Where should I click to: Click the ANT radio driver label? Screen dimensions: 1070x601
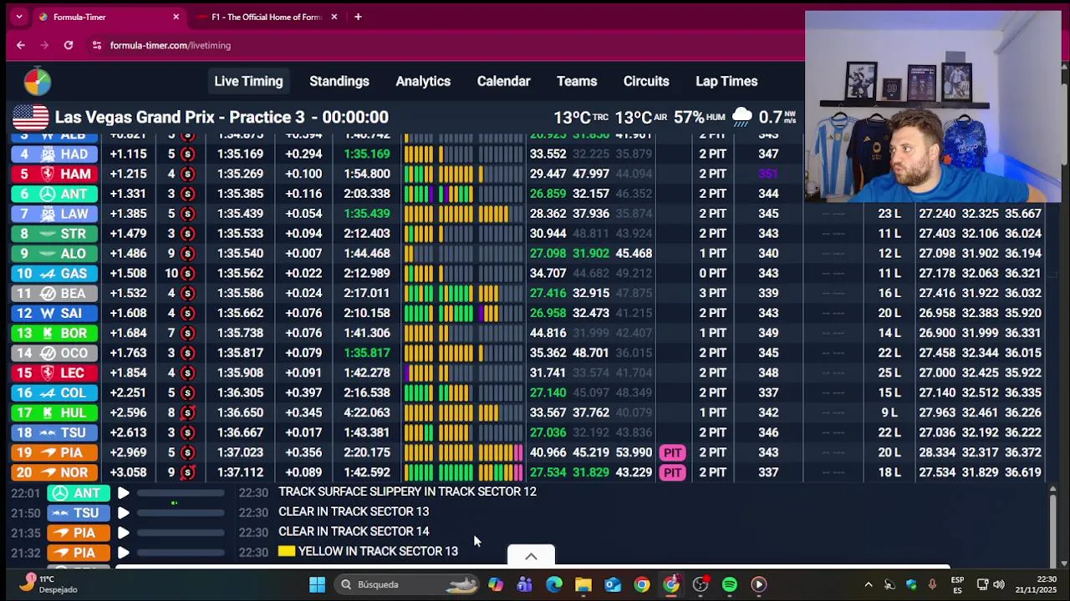coord(78,493)
